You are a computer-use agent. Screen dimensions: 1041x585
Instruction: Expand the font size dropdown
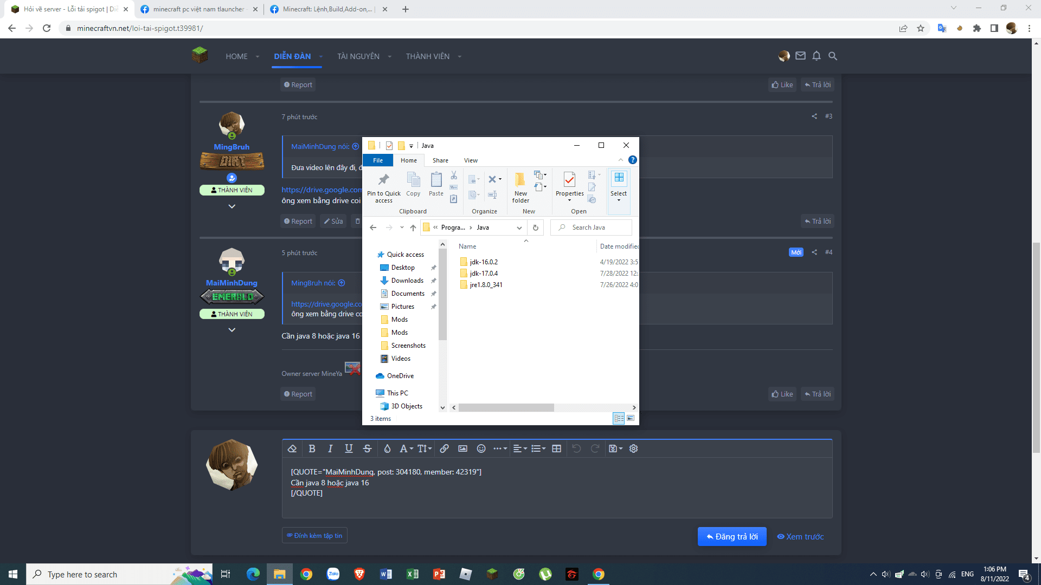425,448
